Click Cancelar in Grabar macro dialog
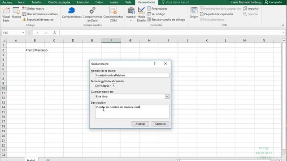Image resolution: width=287 pixels, height=161 pixels. 161,124
